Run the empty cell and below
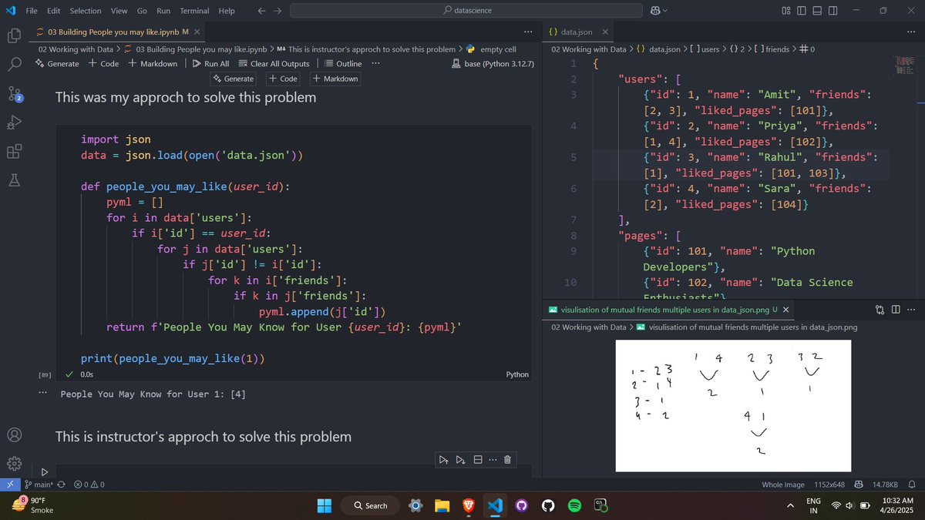Image resolution: width=925 pixels, height=520 pixels. (x=460, y=461)
